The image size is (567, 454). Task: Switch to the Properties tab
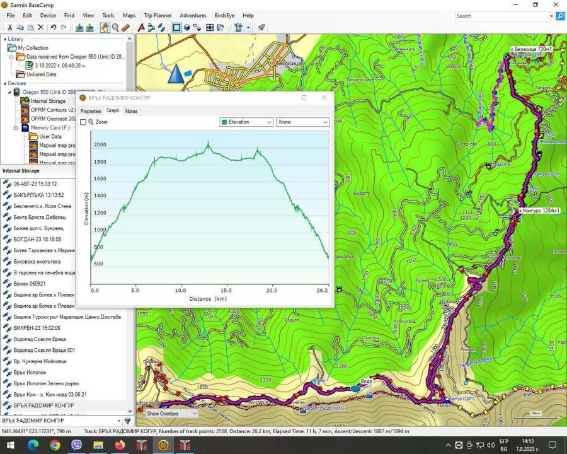pyautogui.click(x=91, y=111)
